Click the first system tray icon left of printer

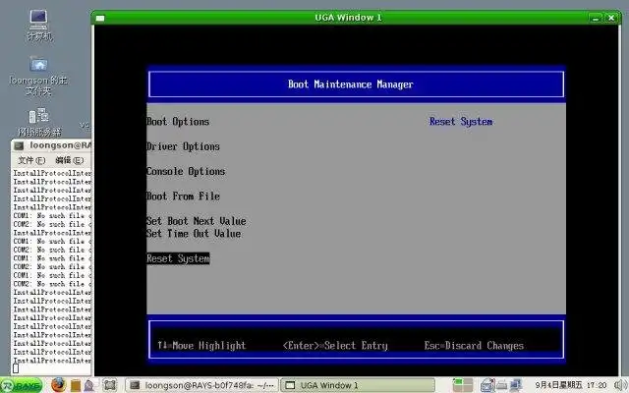487,385
